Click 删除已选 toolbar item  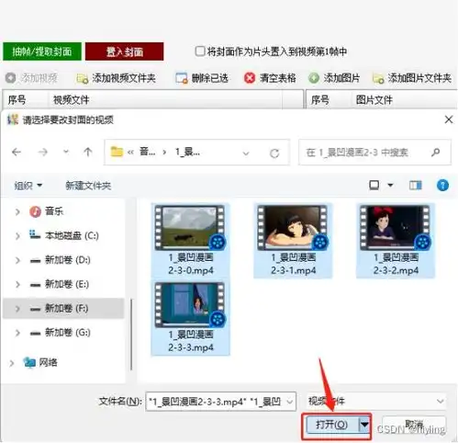click(x=202, y=78)
